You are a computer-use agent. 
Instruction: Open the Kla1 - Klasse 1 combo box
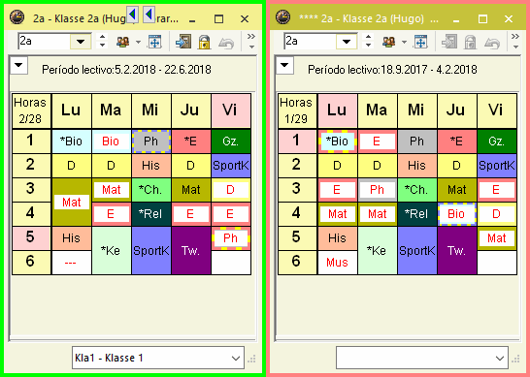(x=158, y=358)
